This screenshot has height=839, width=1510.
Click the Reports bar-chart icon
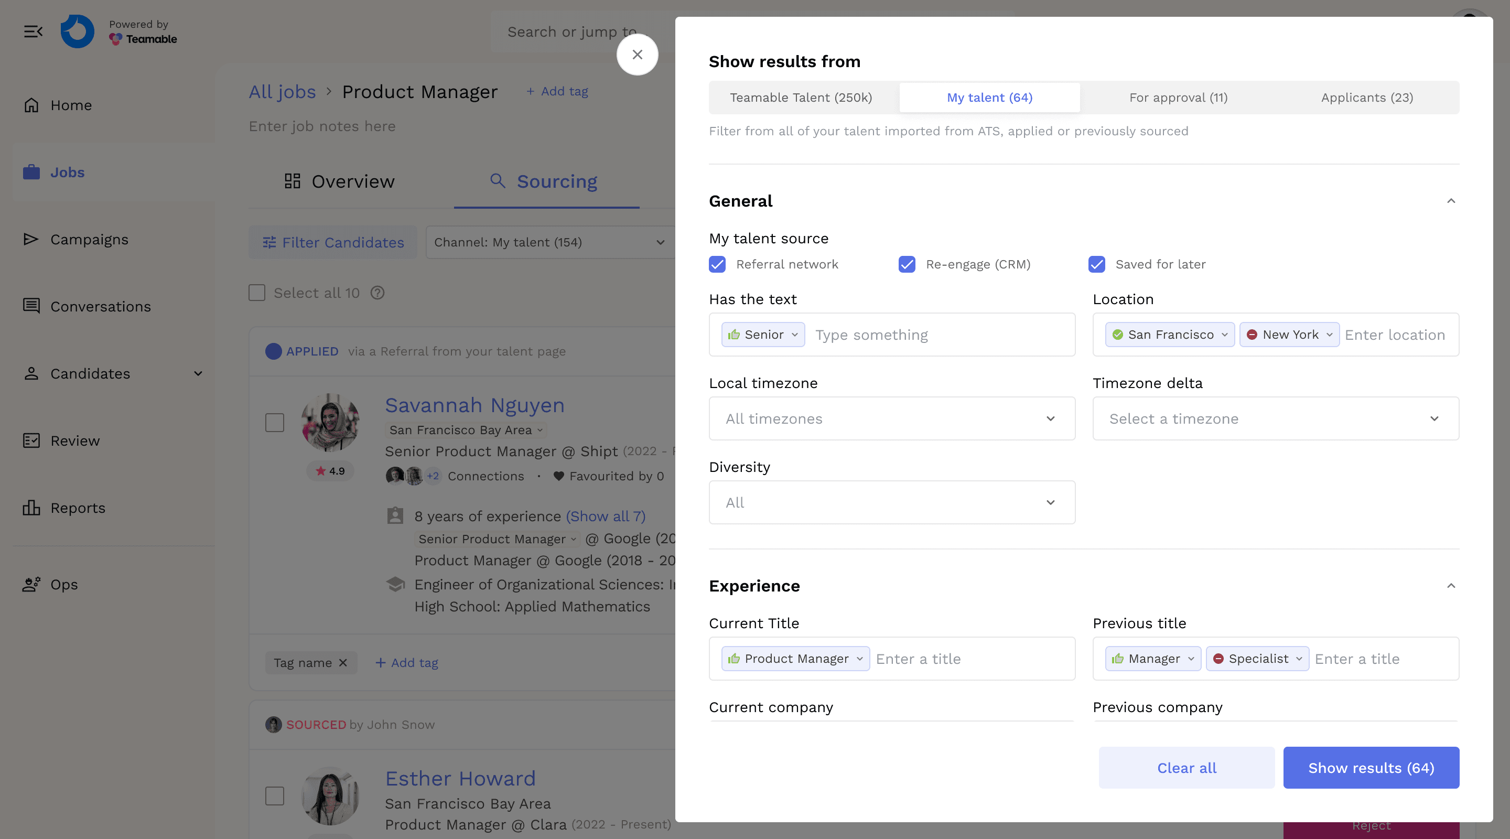click(x=31, y=508)
